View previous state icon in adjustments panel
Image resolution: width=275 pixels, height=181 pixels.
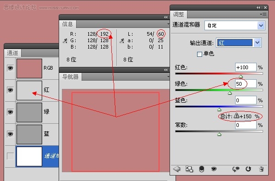(236, 169)
